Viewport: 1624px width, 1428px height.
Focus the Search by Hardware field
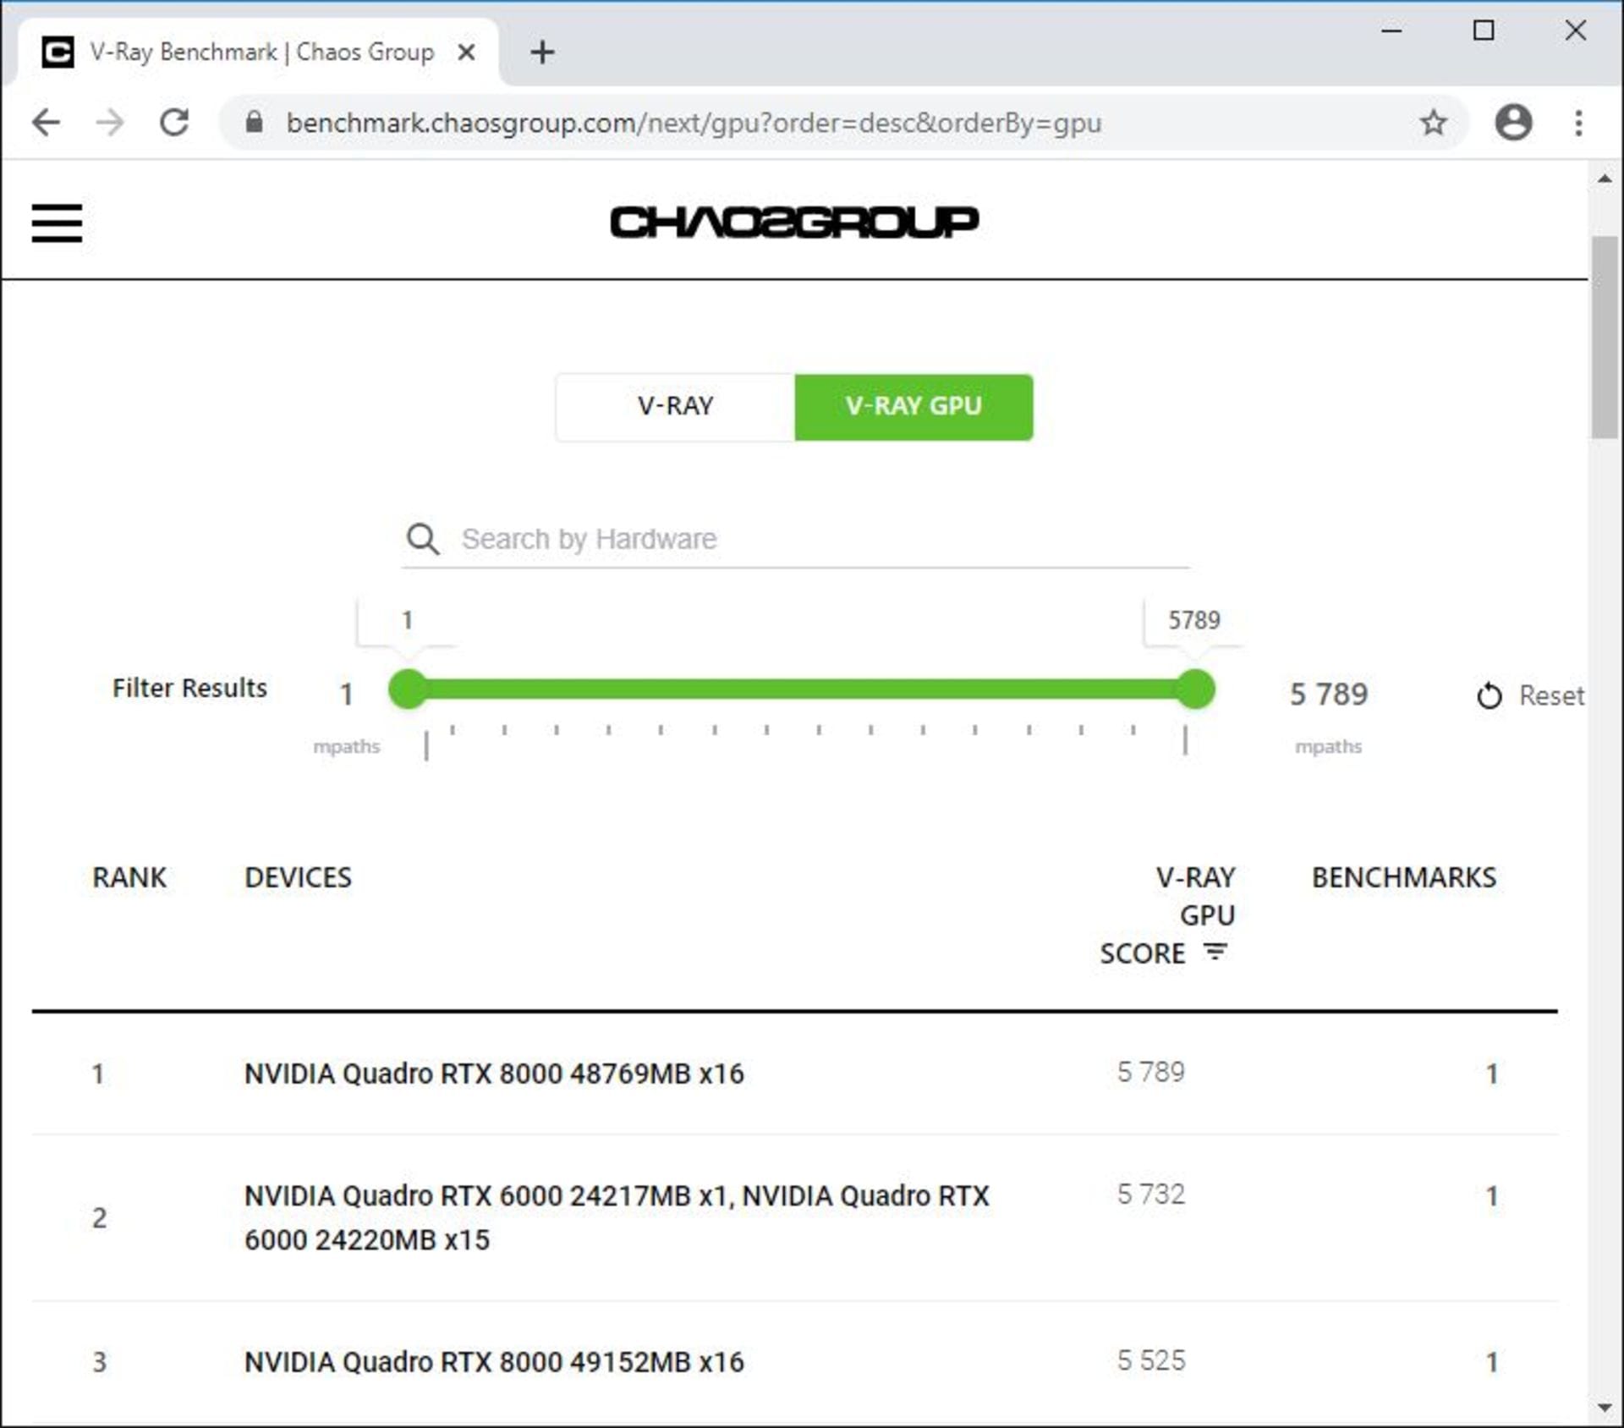(795, 540)
